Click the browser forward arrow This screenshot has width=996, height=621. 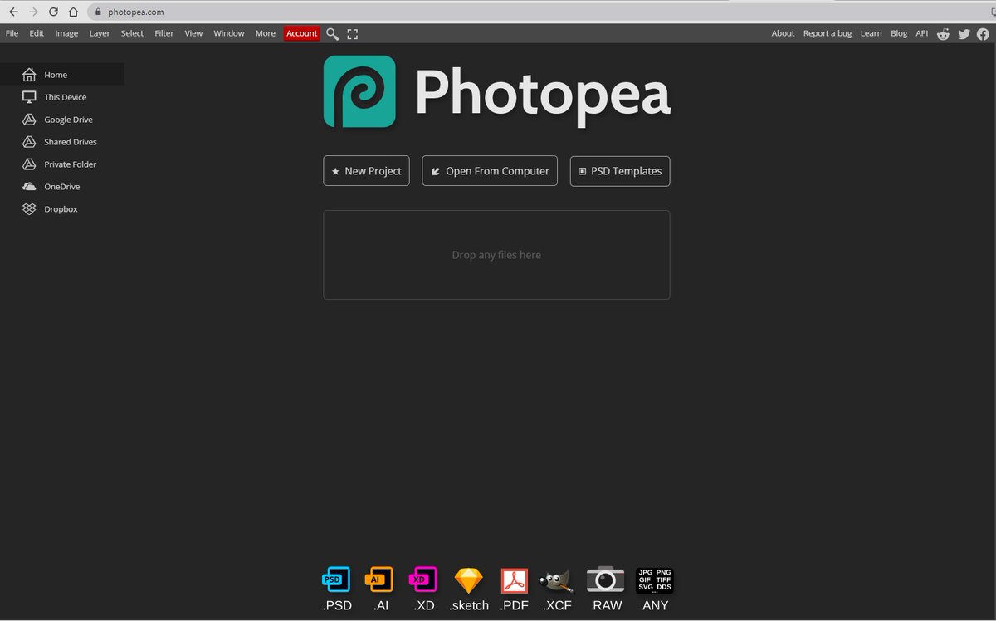tap(34, 12)
